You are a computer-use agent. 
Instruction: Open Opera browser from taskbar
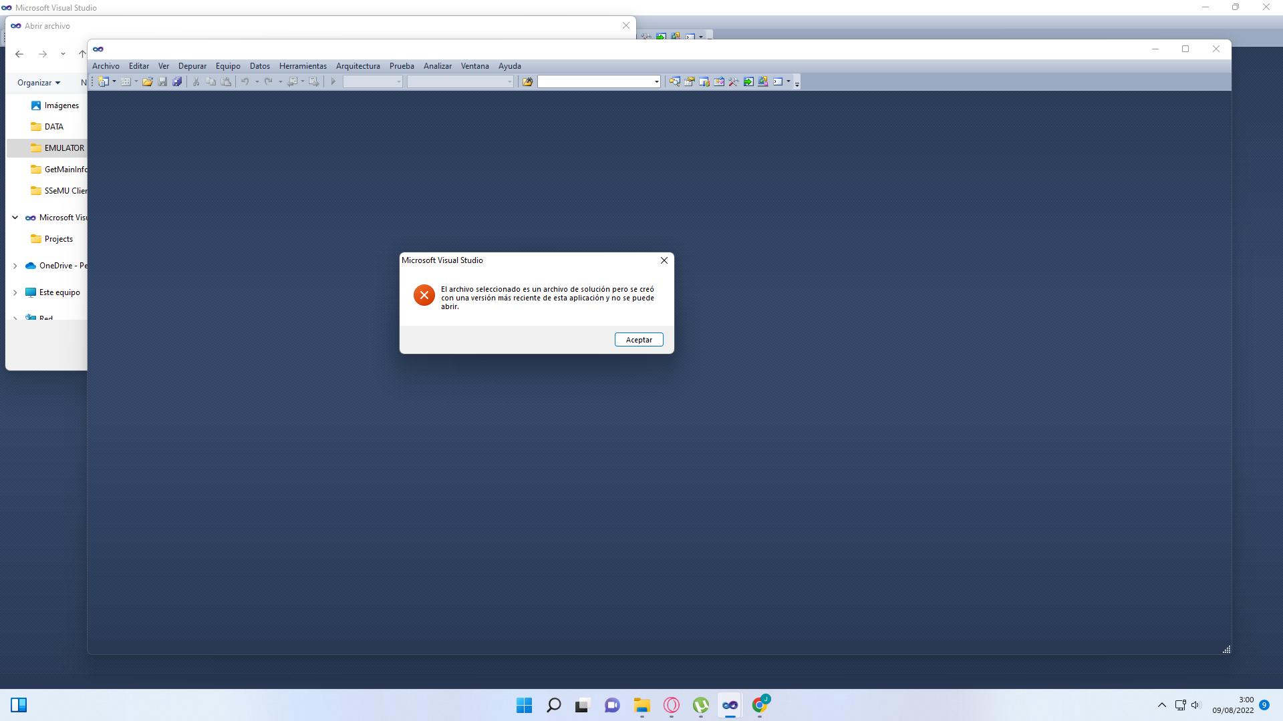(672, 705)
